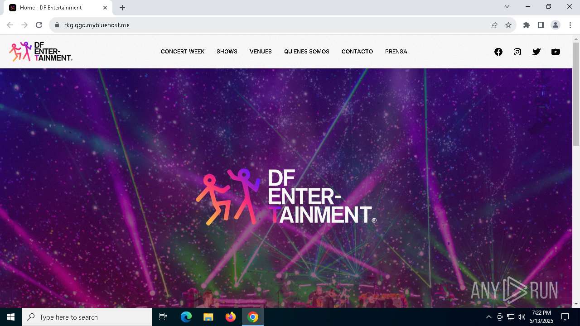This screenshot has width=580, height=326.
Task: Open QUIENES SOMOS page
Action: coord(307,52)
